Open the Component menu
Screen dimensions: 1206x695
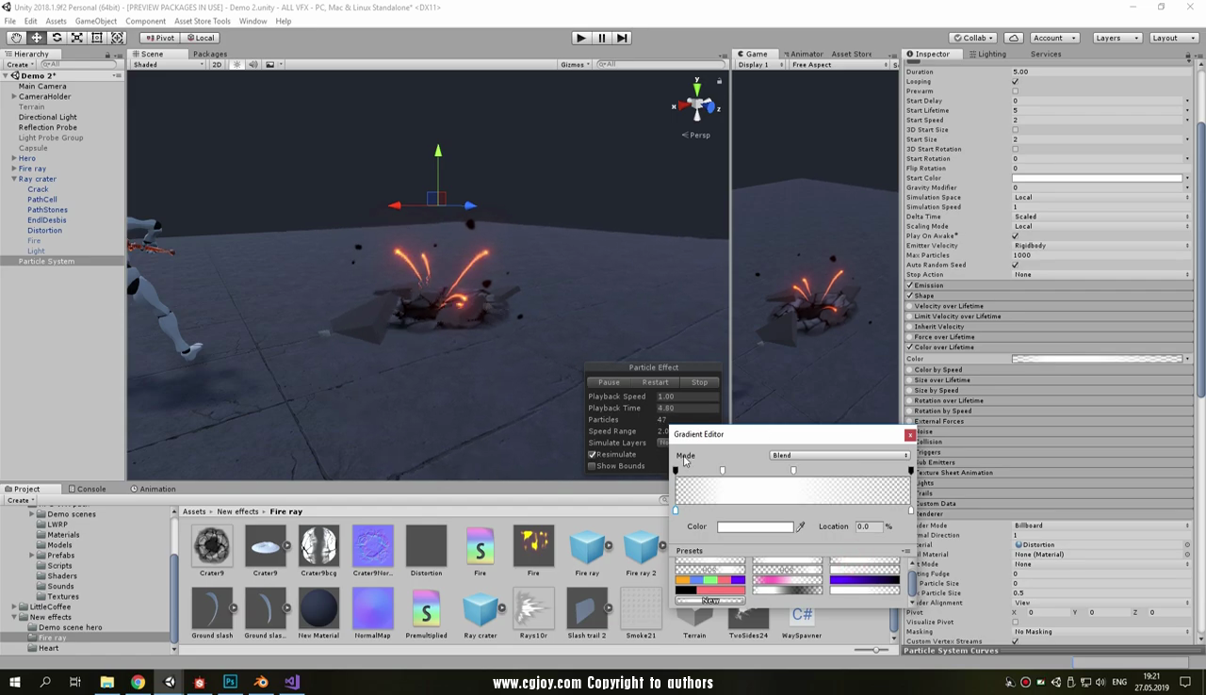click(x=145, y=21)
